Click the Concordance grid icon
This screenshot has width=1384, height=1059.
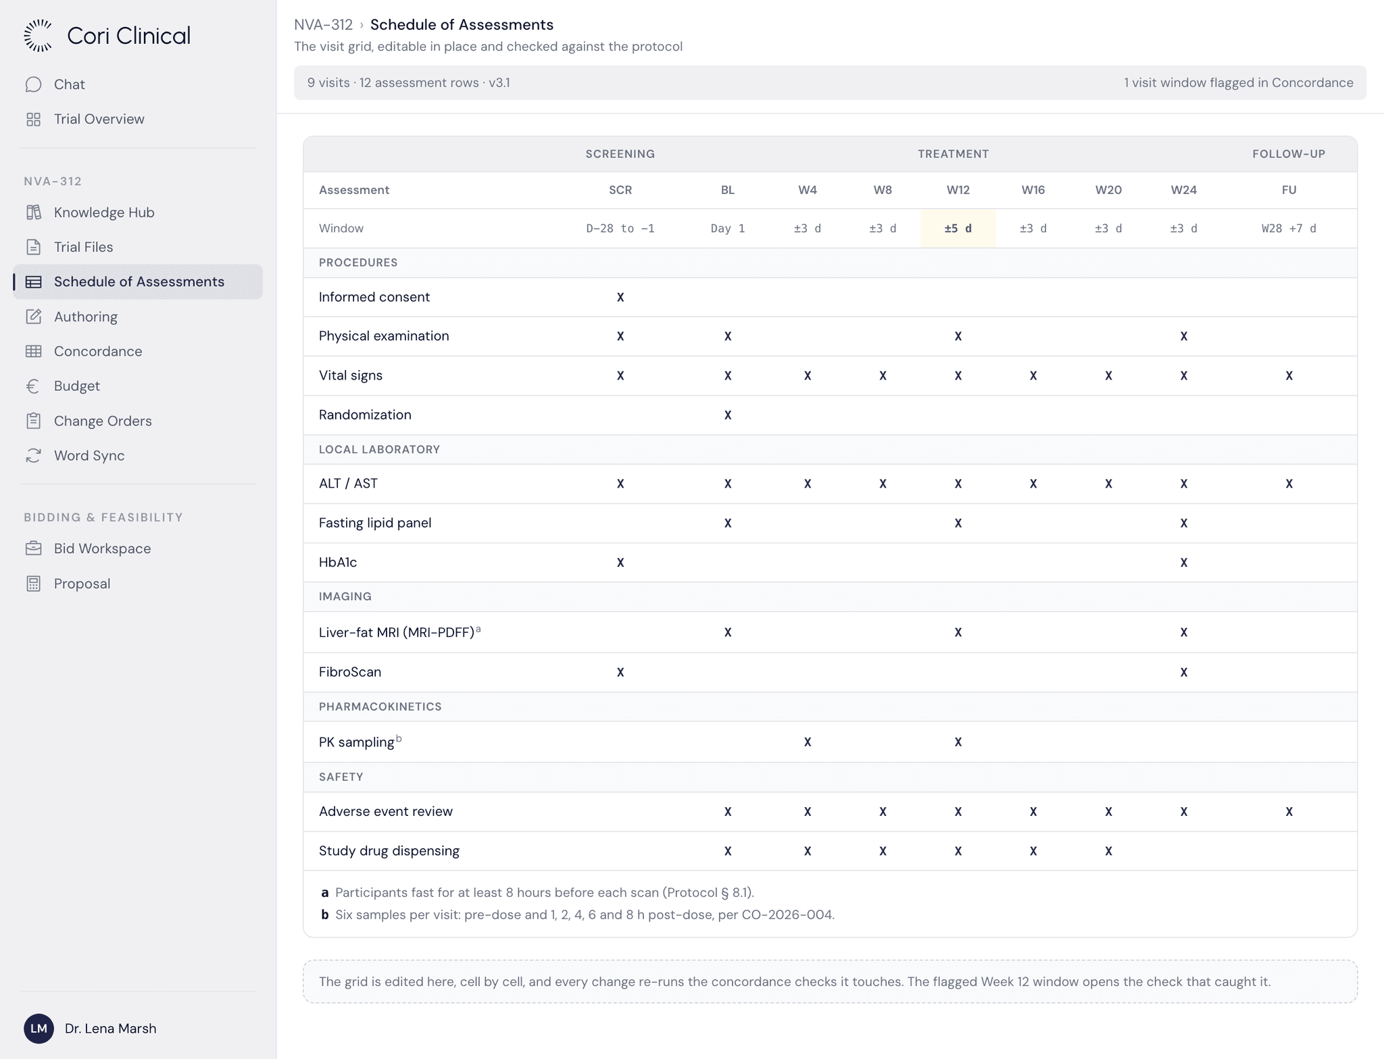pyautogui.click(x=33, y=351)
